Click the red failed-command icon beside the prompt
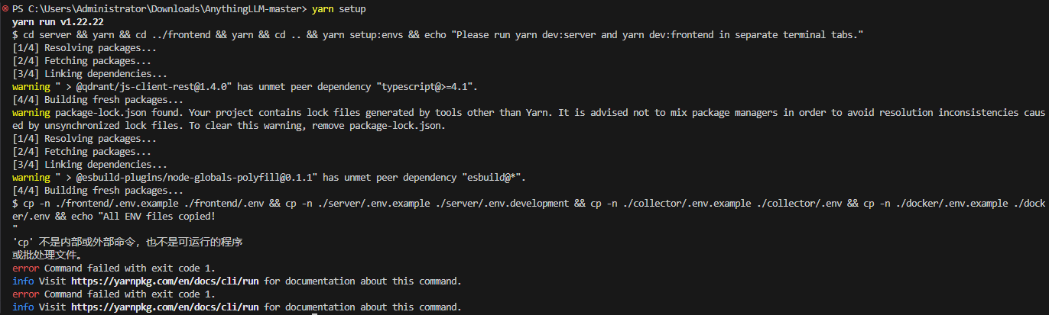 tap(5, 8)
